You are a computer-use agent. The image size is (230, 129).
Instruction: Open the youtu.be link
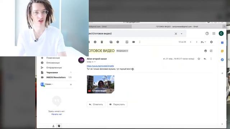point(100,66)
